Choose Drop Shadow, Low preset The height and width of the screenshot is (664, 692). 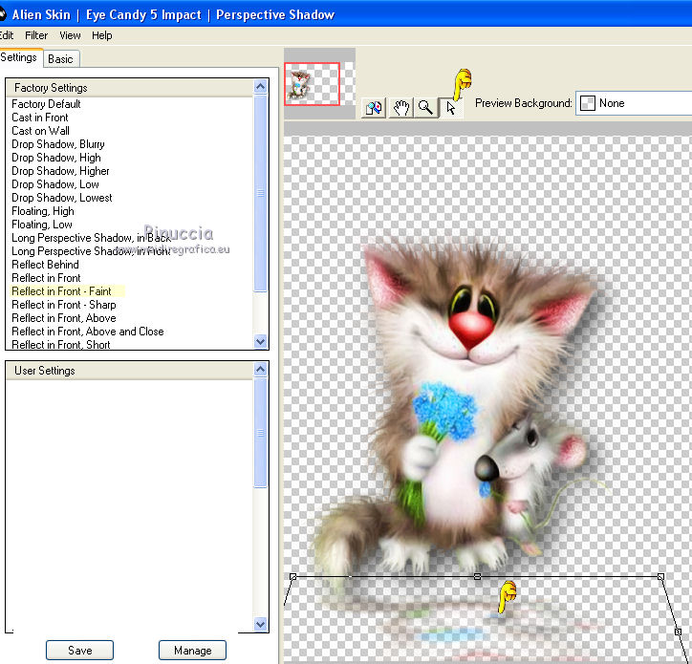pos(55,184)
